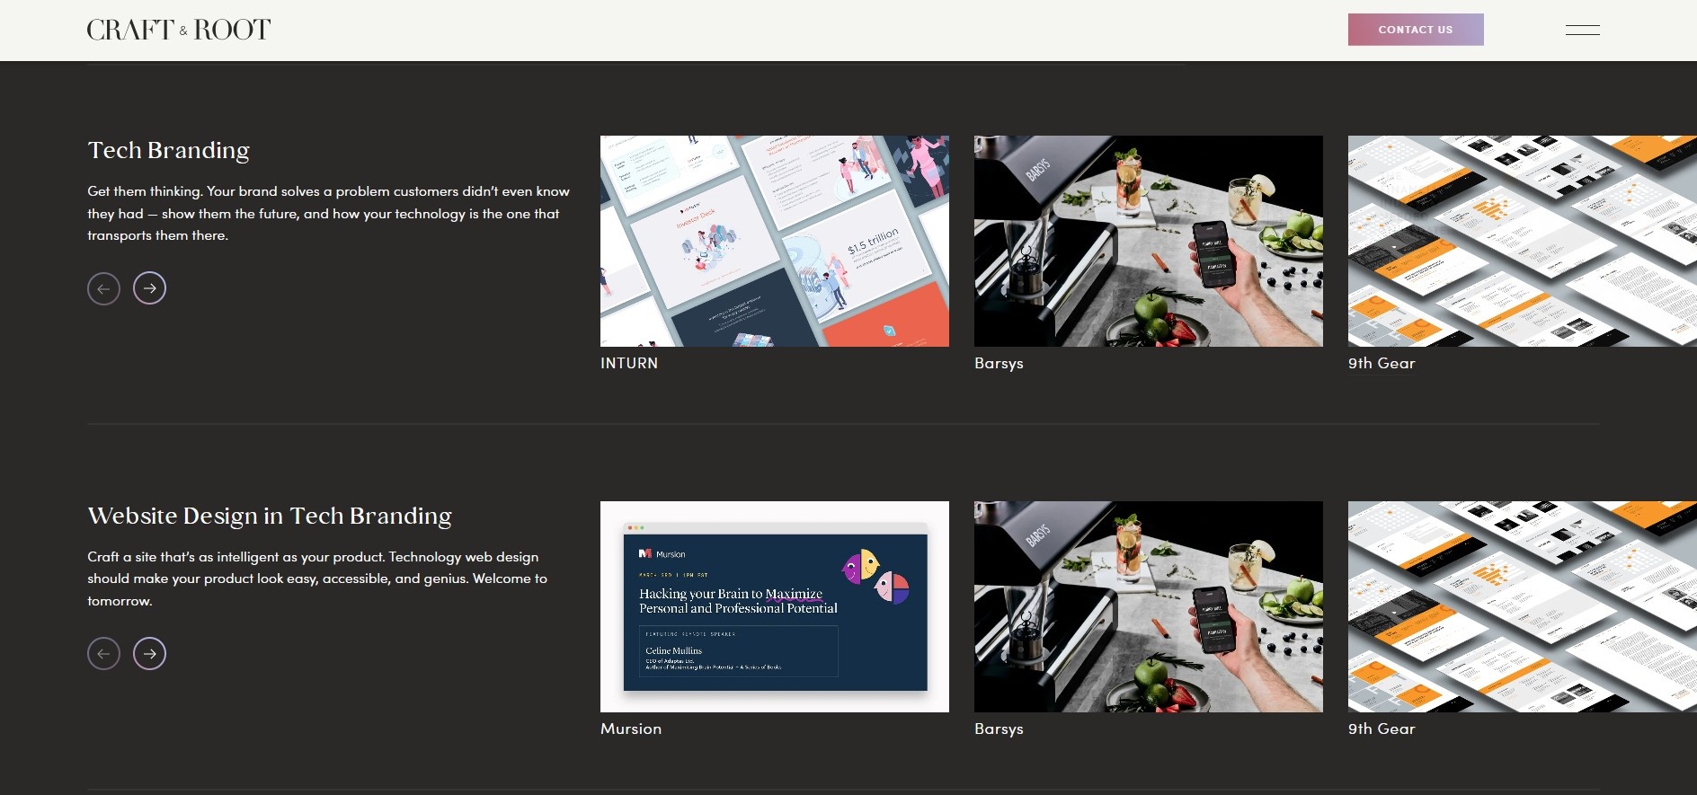Click the 'Get them thinking' description paragraph
Screen dimensions: 1697x795
click(329, 214)
